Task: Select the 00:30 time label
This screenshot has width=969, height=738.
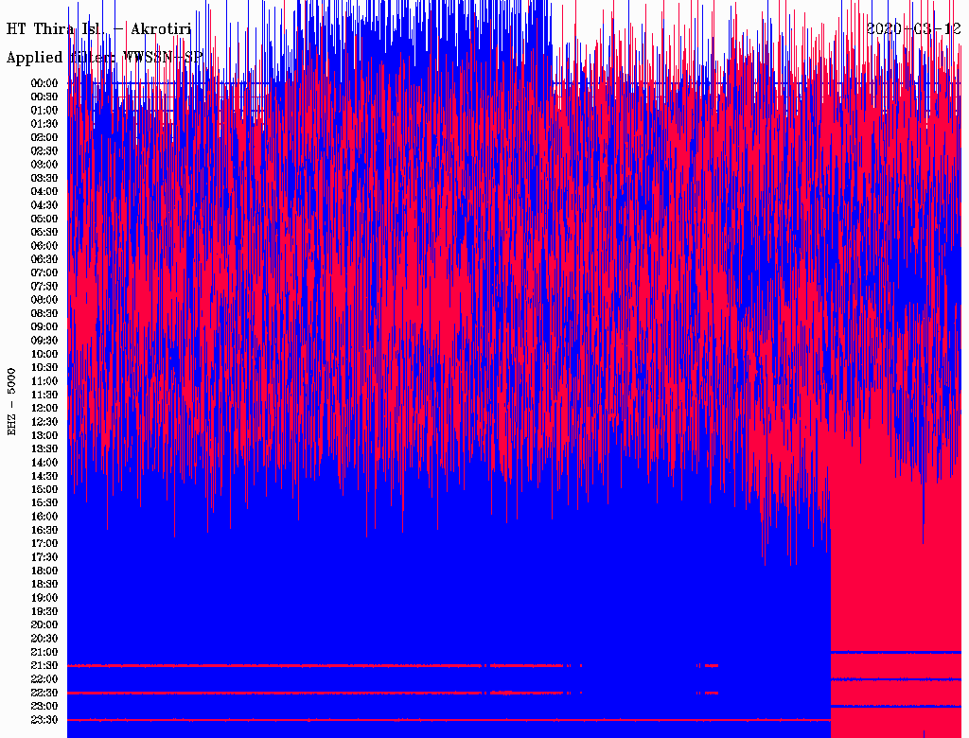Action: point(44,97)
